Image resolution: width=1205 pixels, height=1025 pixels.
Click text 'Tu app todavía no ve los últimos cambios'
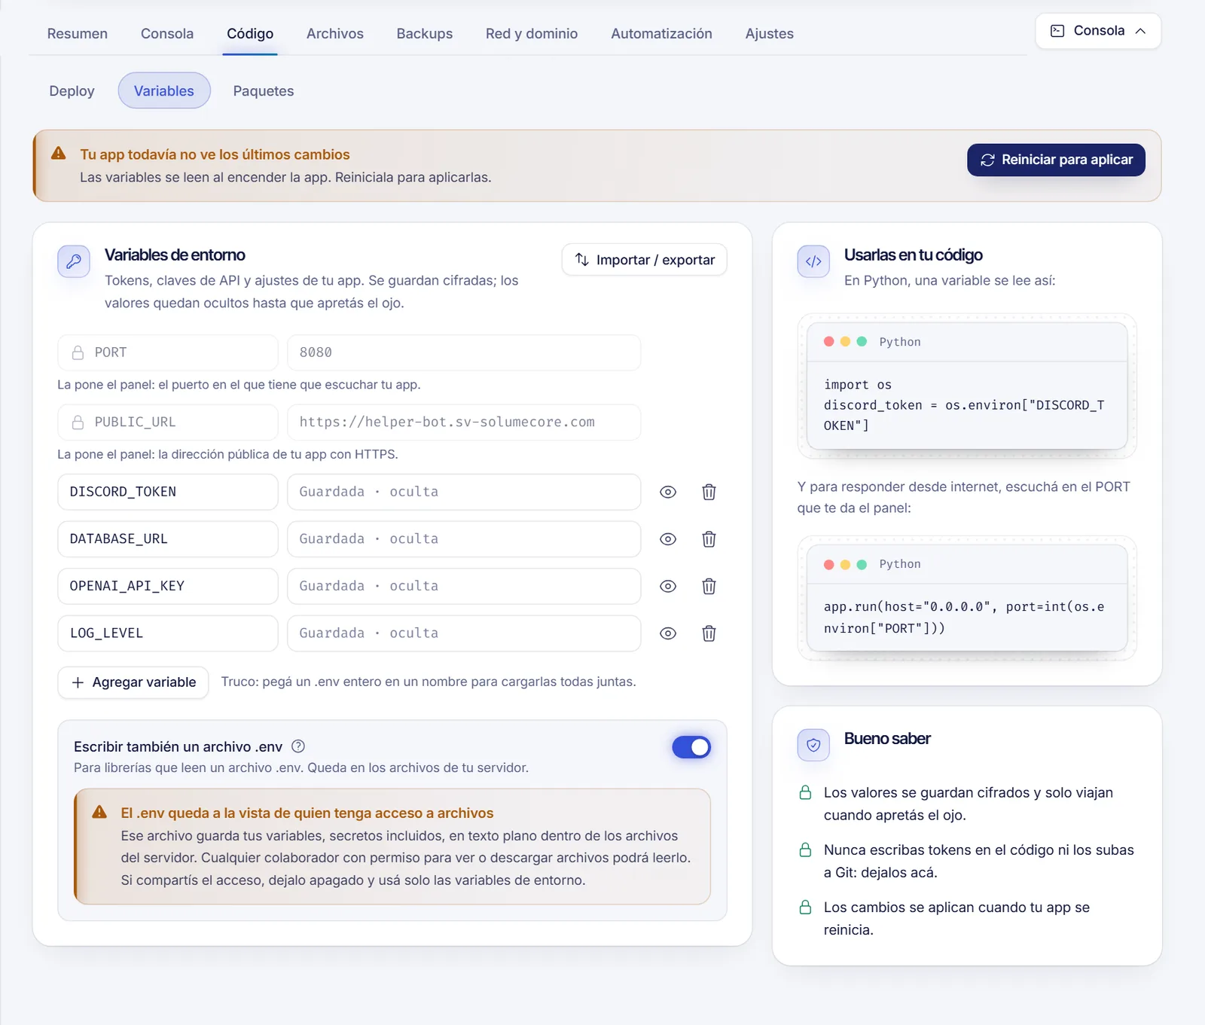coord(215,154)
